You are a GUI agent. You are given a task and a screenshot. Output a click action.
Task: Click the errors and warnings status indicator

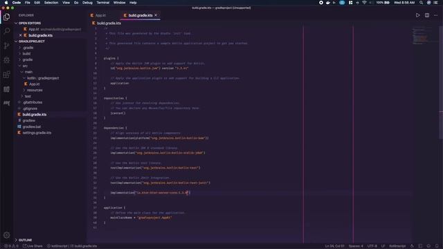tap(11, 246)
